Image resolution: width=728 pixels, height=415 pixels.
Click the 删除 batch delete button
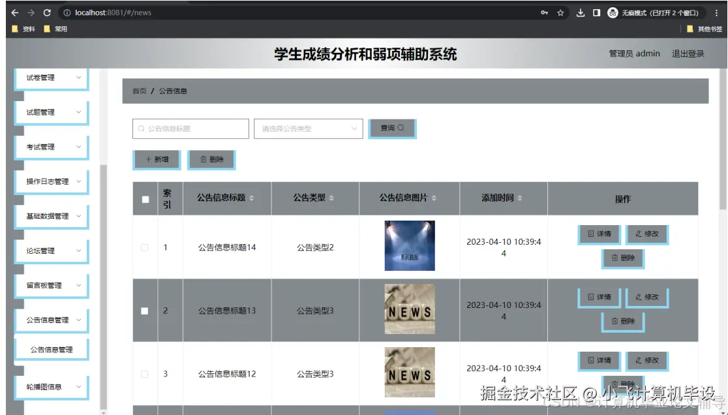pos(212,160)
